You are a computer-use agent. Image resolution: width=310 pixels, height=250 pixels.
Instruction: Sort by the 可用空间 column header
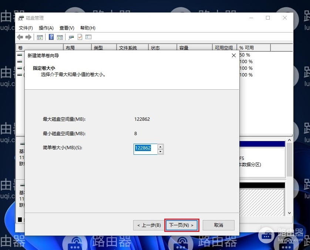click(x=225, y=48)
